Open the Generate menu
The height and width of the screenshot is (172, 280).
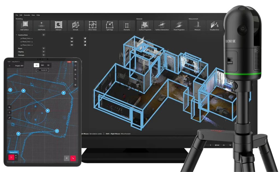[27, 15]
